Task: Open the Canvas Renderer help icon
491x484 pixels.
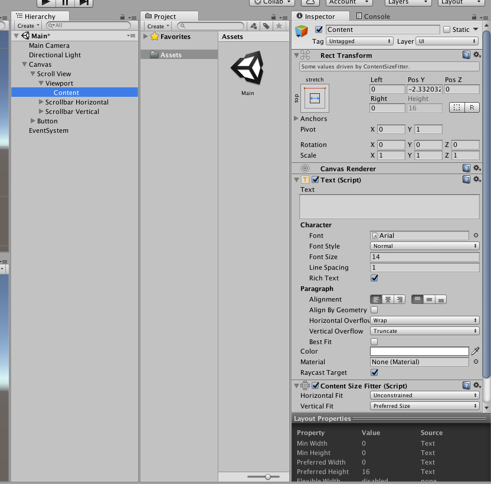Action: click(x=466, y=168)
